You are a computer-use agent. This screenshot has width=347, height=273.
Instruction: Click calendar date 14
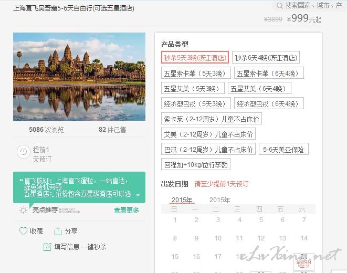tap(304, 238)
